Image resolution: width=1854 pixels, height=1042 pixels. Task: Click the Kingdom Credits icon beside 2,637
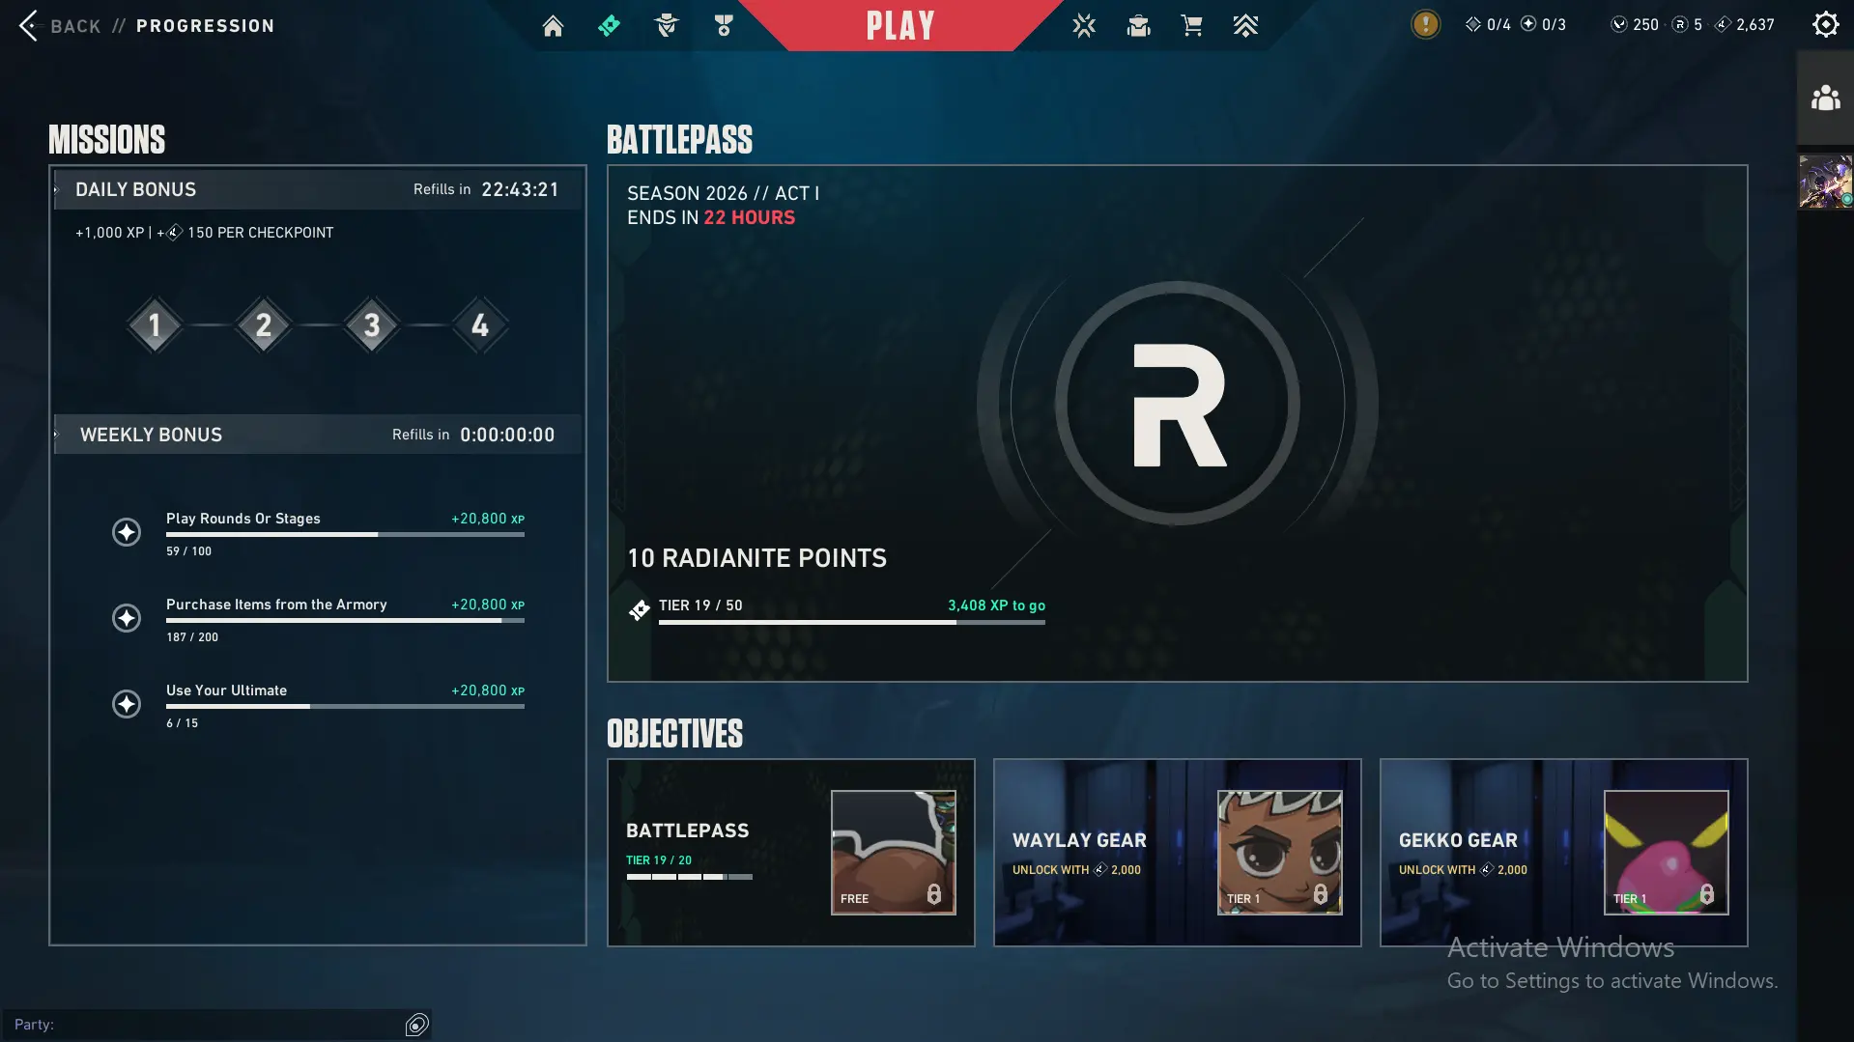tap(1723, 24)
